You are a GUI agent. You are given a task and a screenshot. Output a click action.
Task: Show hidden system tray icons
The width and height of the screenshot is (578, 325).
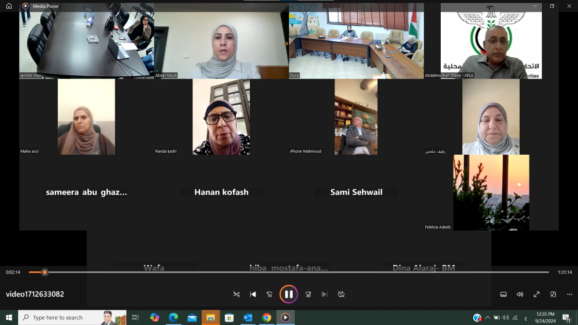click(x=487, y=317)
